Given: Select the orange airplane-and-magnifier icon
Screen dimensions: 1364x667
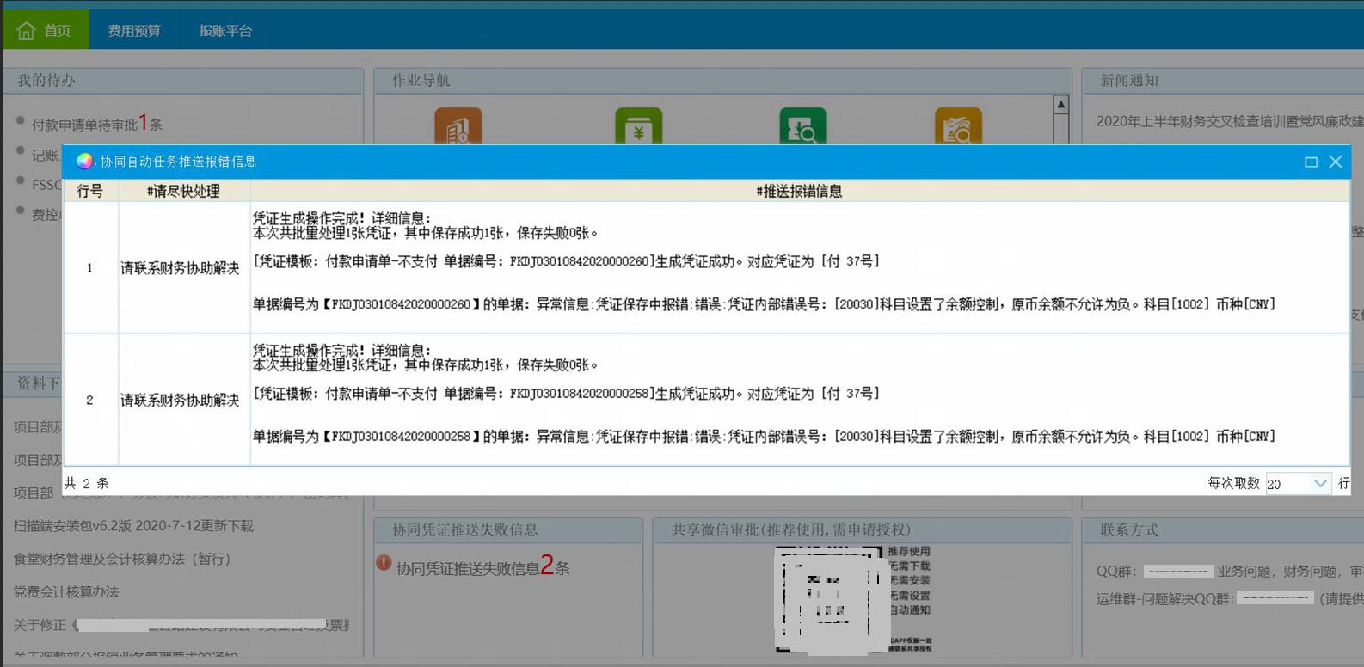Looking at the screenshot, I should click(958, 127).
